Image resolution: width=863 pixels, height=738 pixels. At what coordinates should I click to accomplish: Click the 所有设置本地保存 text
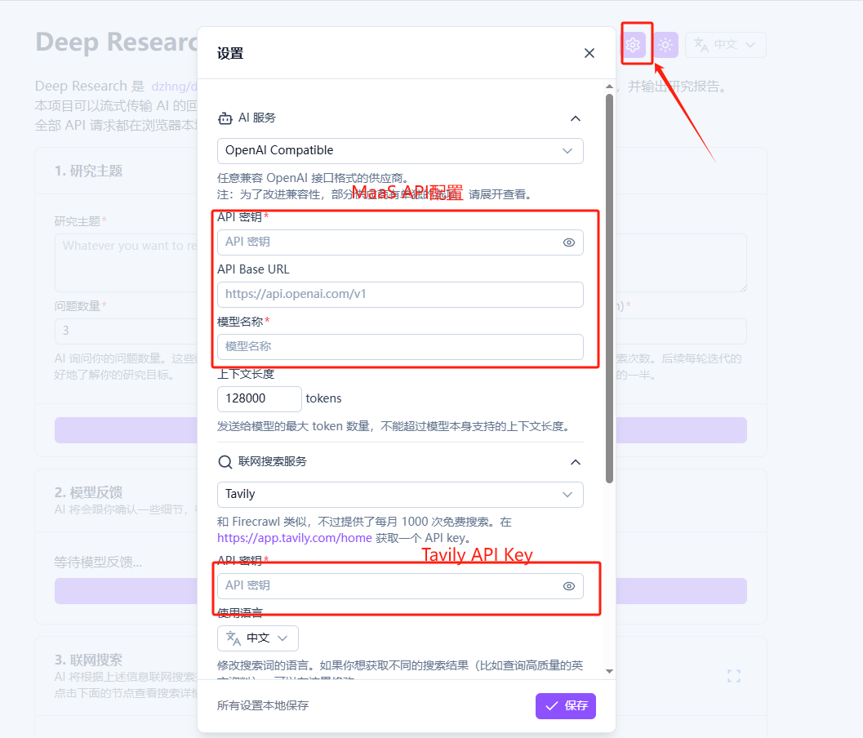point(263,705)
